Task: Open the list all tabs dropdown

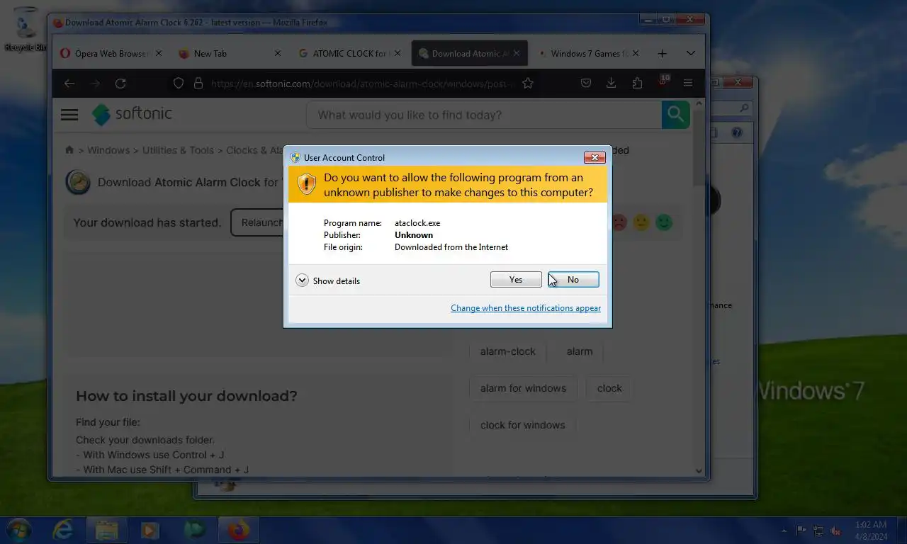Action: (691, 54)
